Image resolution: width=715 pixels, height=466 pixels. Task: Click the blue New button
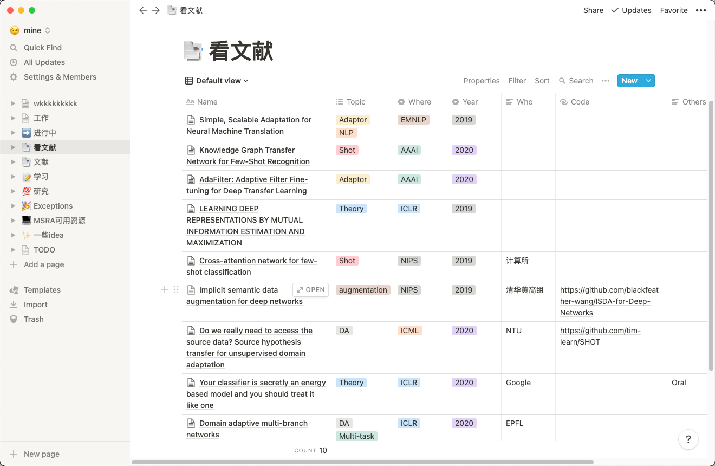(x=629, y=81)
